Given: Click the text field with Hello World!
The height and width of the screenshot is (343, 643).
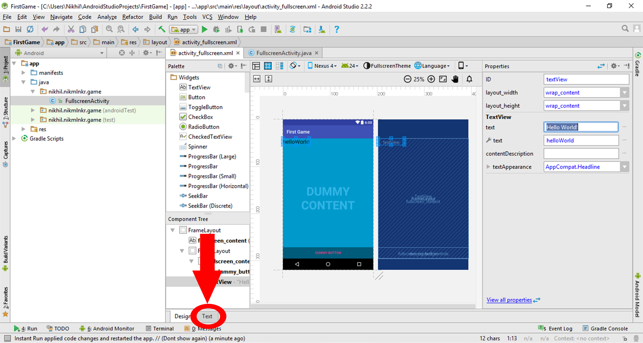Looking at the screenshot, I should [x=581, y=127].
